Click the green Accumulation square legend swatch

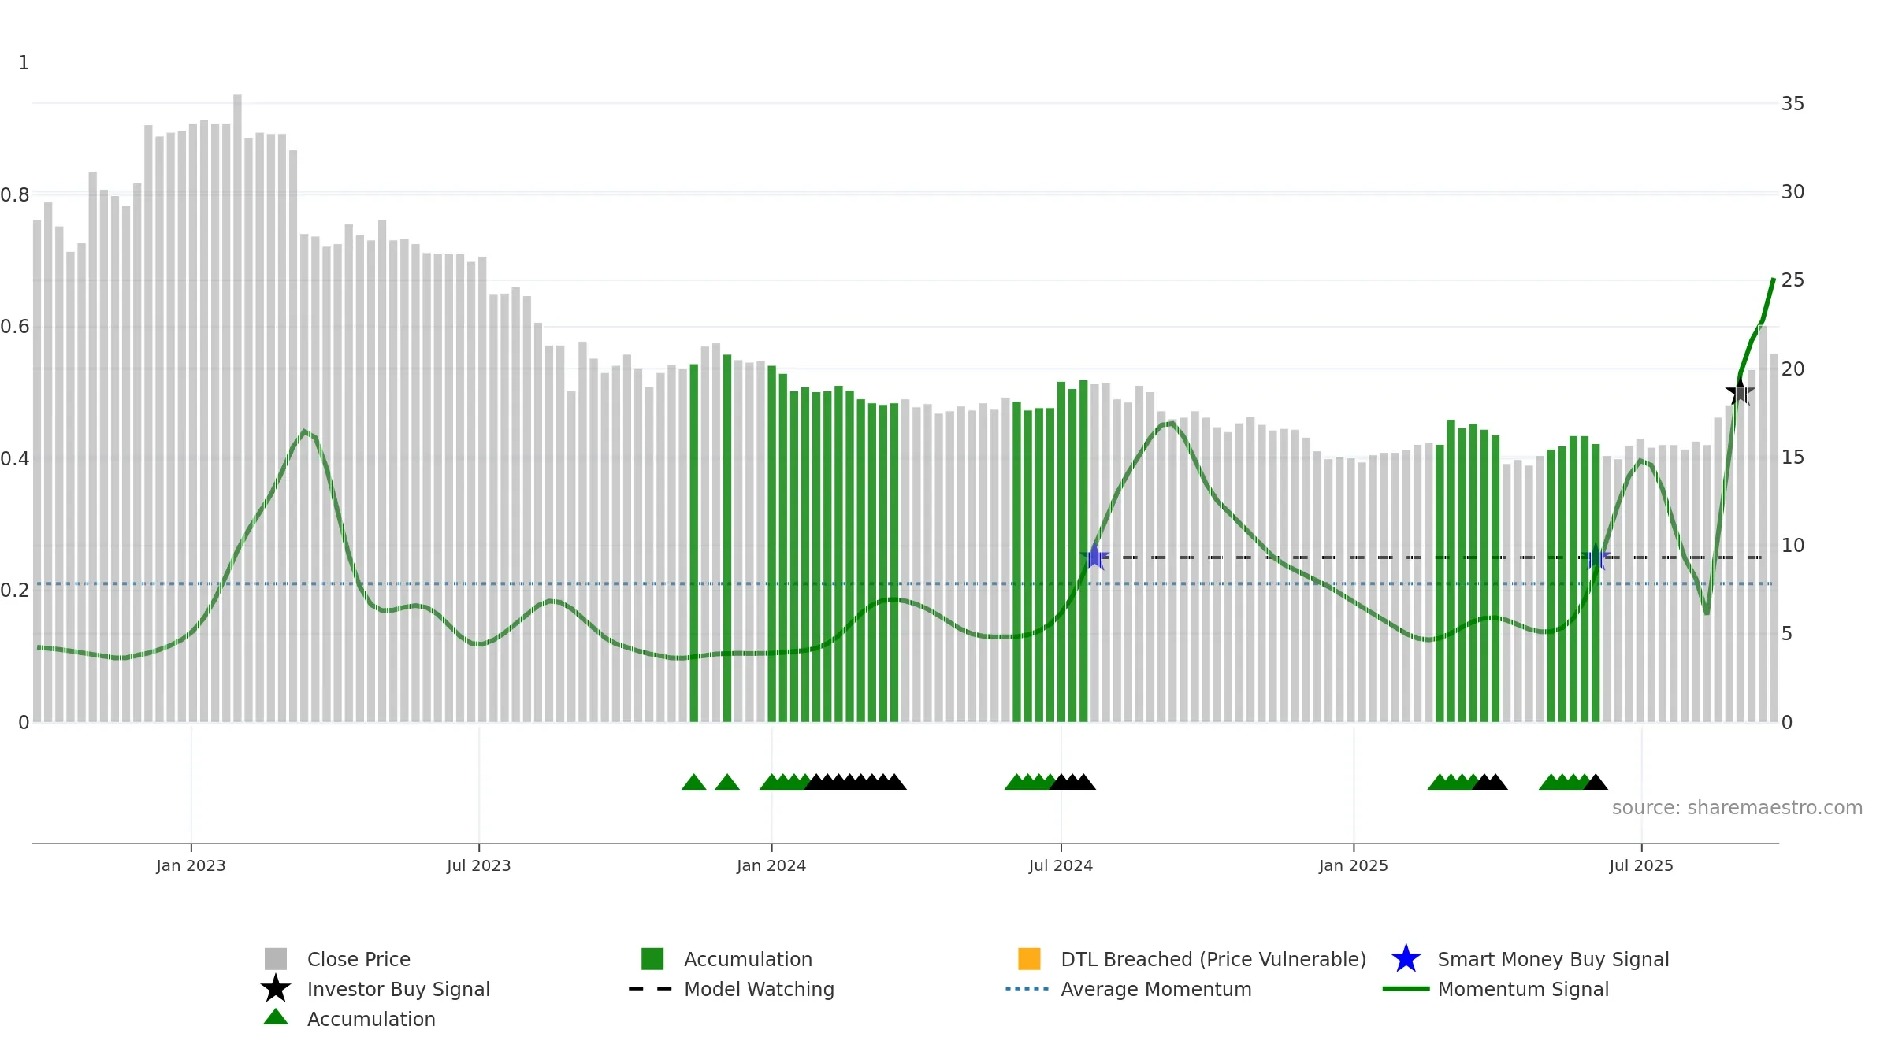point(652,959)
